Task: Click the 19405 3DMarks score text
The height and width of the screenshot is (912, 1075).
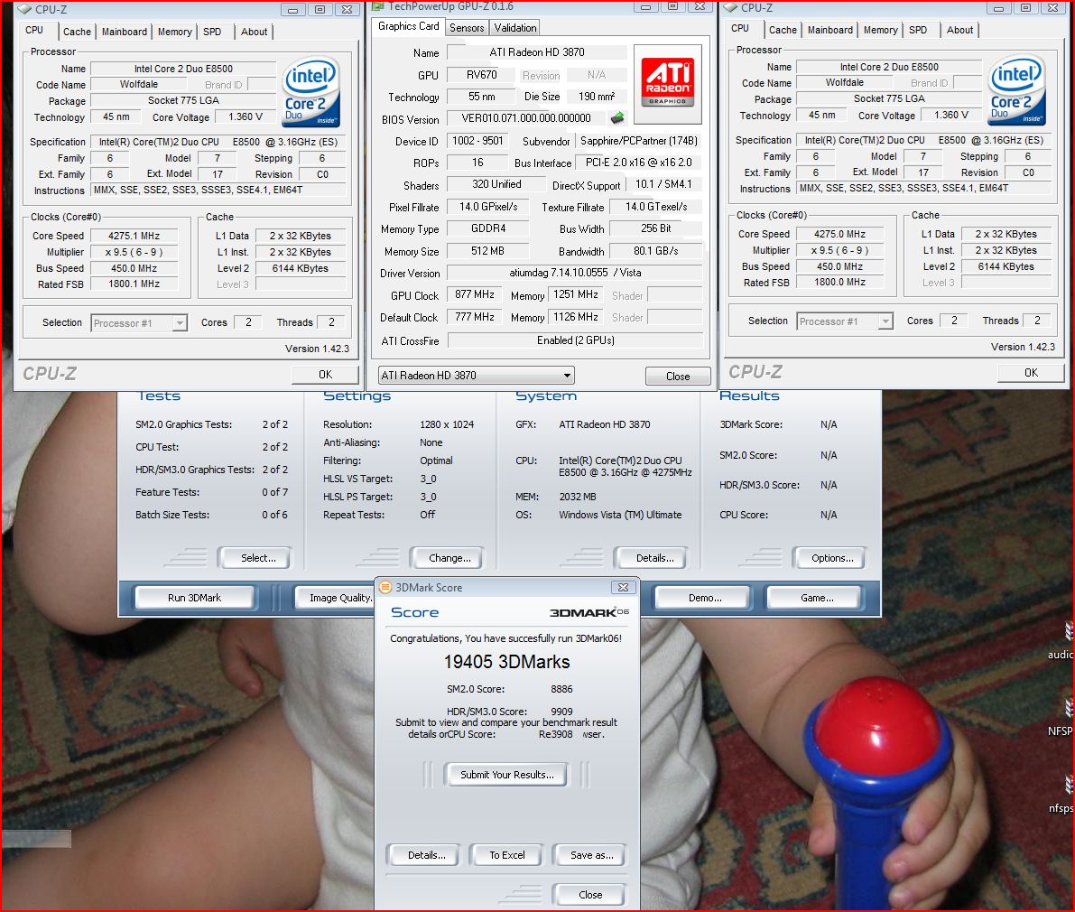Action: click(506, 662)
